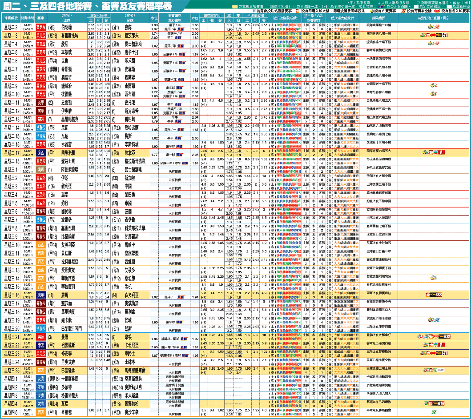Click home team 尼斯 in row 星期二 14

click(x=64, y=128)
